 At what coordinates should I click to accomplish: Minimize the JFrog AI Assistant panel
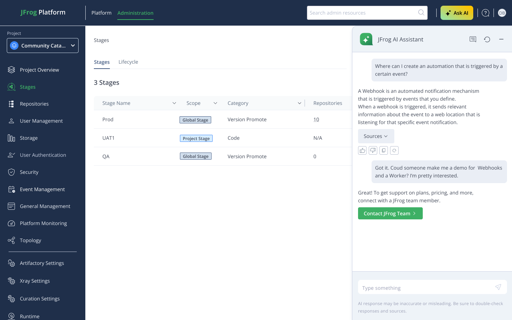pyautogui.click(x=501, y=39)
